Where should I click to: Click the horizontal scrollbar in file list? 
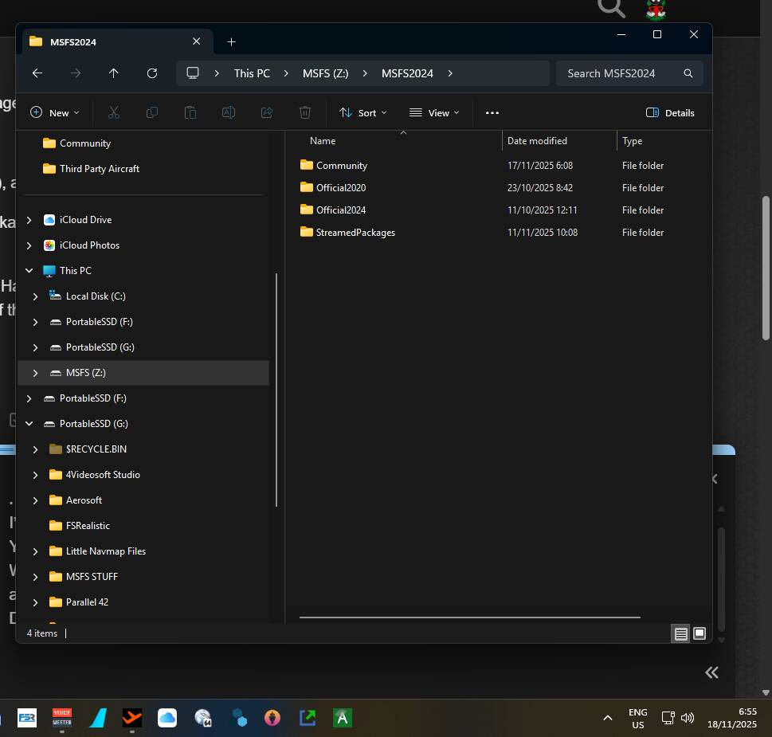click(x=470, y=617)
